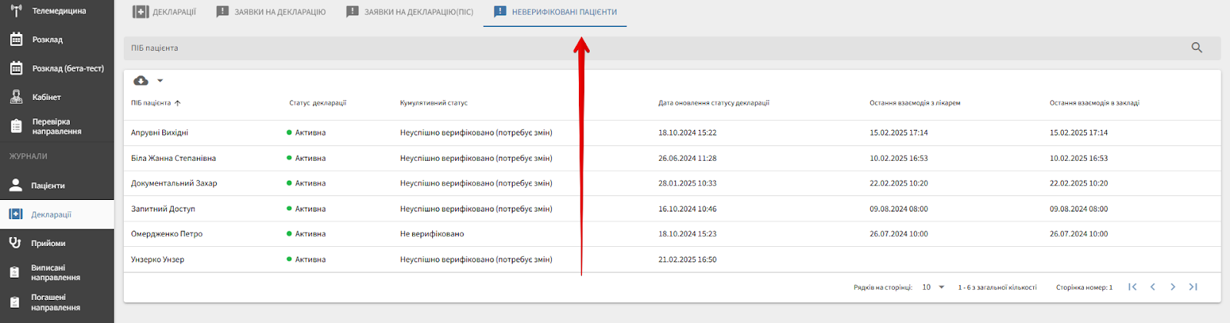Click the cloud download icon
1230x323 pixels.
coord(141,81)
